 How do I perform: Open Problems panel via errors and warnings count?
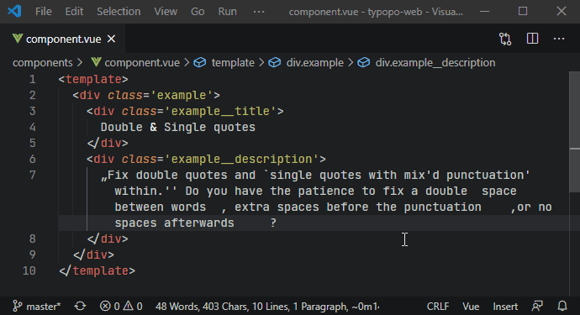click(x=121, y=306)
